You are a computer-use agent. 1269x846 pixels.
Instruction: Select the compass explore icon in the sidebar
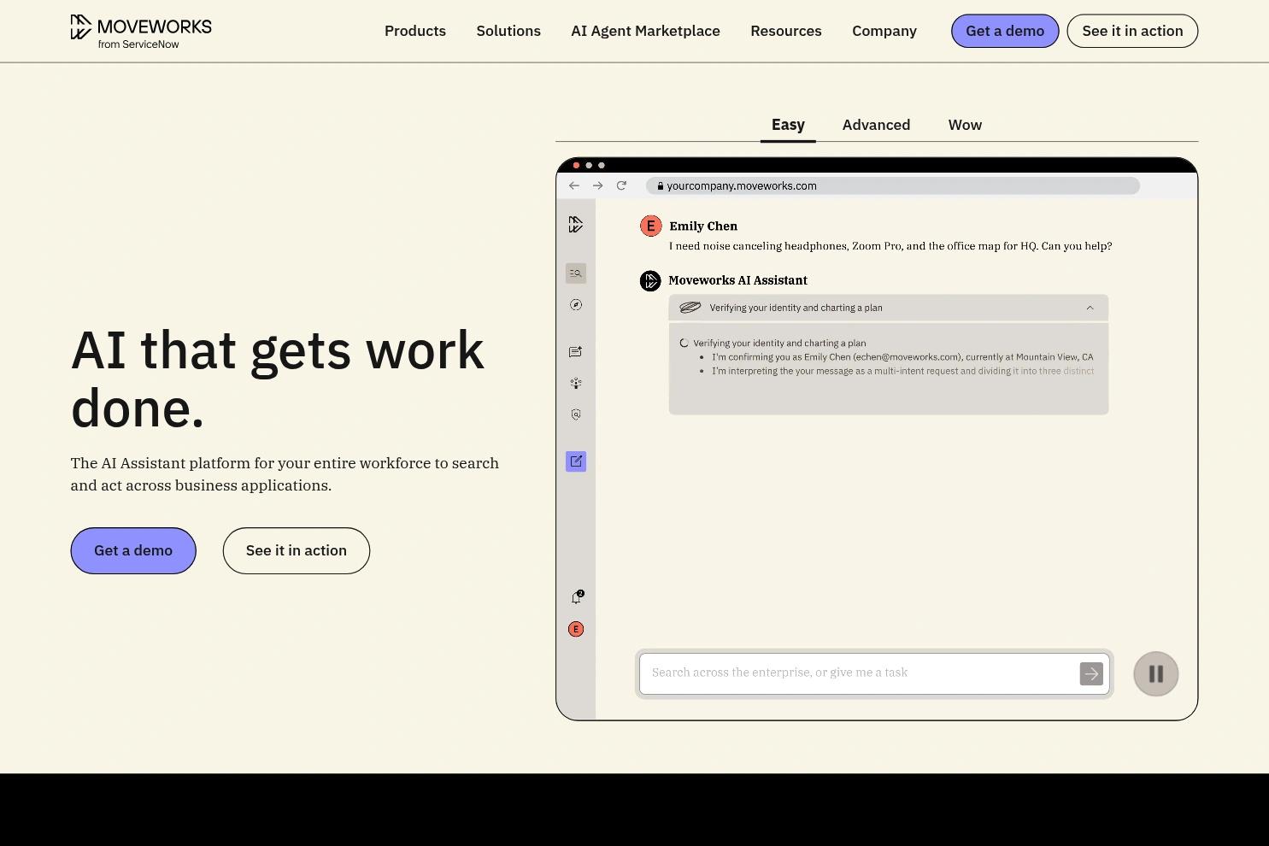[x=576, y=305]
